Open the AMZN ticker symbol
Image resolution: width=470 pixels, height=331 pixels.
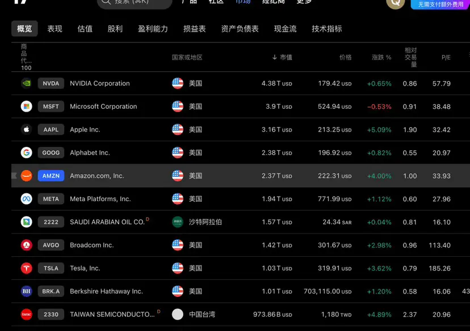point(51,176)
